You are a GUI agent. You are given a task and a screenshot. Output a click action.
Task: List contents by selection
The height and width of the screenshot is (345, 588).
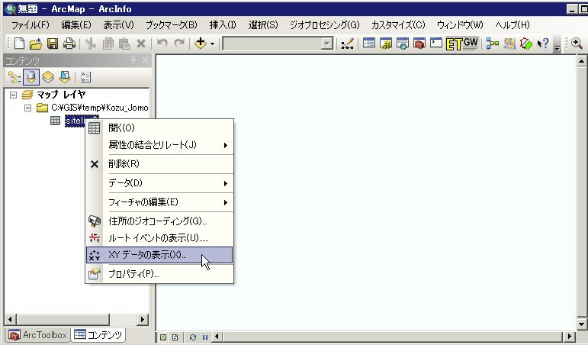[65, 77]
